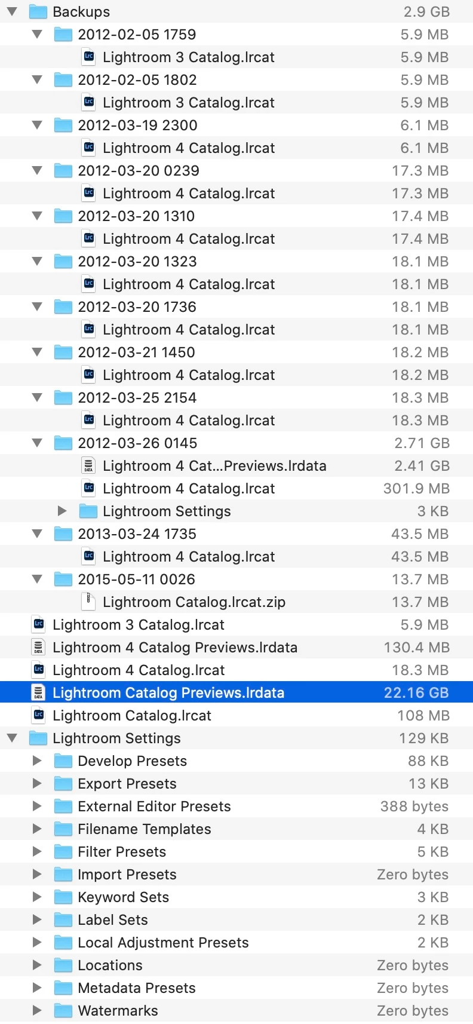Click the Filter Presets folder icon
The width and height of the screenshot is (473, 1024).
click(x=63, y=851)
